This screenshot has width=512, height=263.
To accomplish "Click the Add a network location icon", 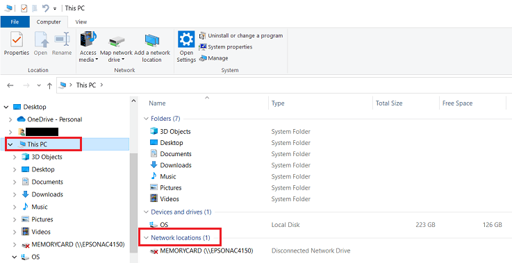I will (152, 41).
